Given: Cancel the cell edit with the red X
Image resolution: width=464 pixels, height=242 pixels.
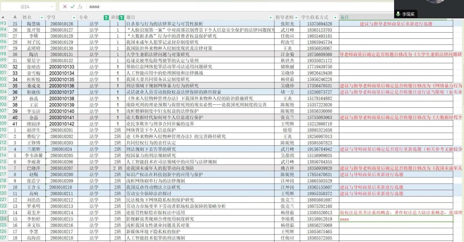Looking at the screenshot, I should tap(65, 7).
